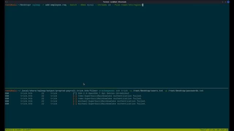Click the "kali" hostname in status bar

point(204,130)
